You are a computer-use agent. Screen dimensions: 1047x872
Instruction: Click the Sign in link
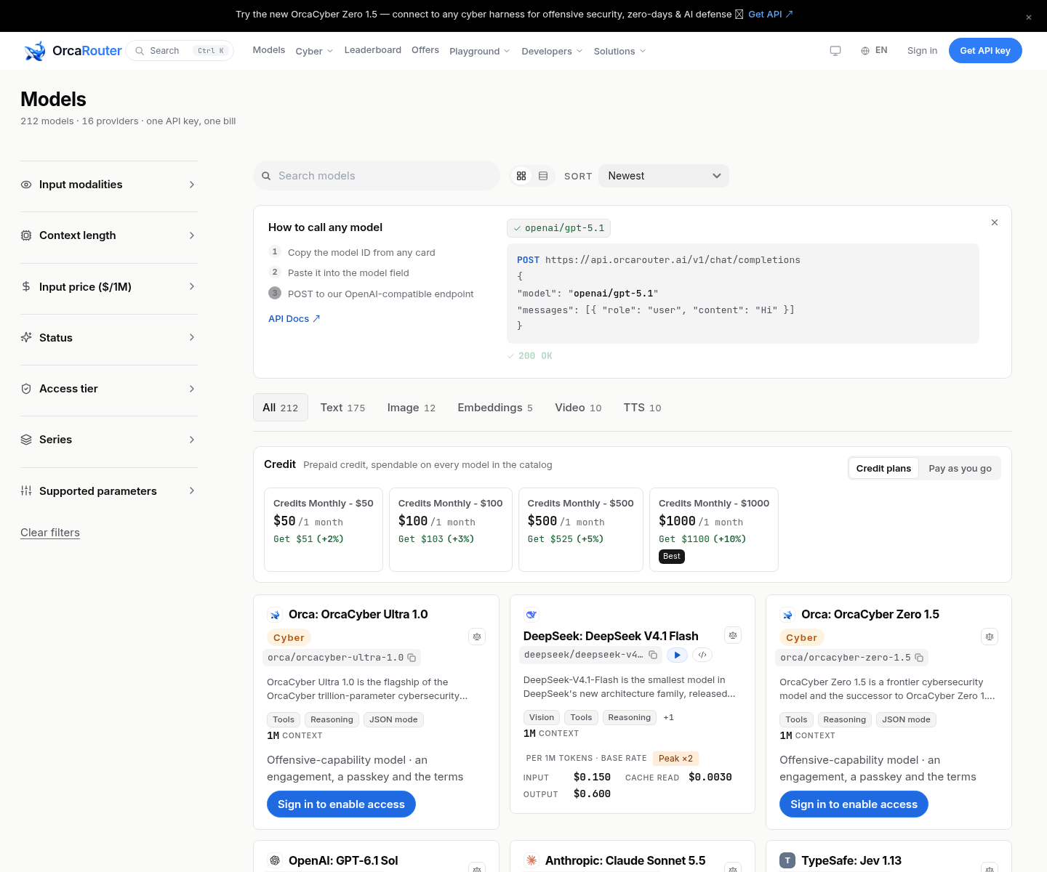922,51
